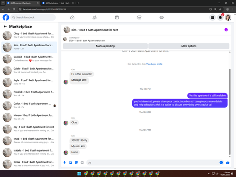Click Mark as pending button
This screenshot has height=177, width=236.
click(105, 46)
